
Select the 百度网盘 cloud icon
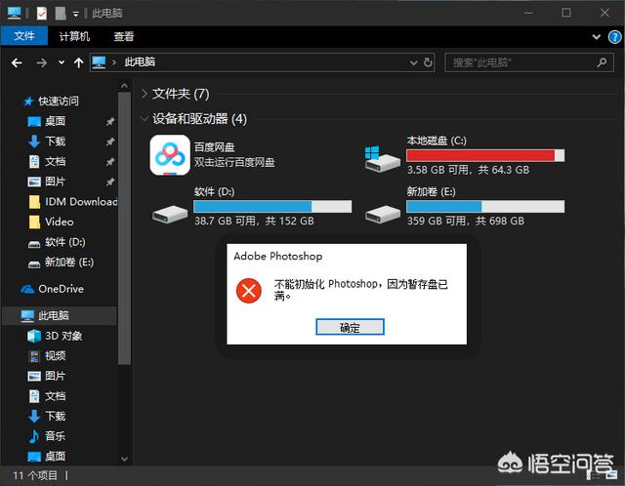pyautogui.click(x=170, y=155)
